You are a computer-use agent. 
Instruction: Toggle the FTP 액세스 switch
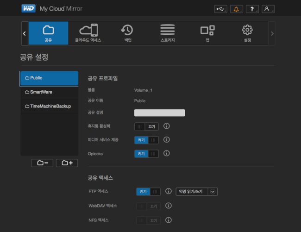pyautogui.click(x=148, y=192)
